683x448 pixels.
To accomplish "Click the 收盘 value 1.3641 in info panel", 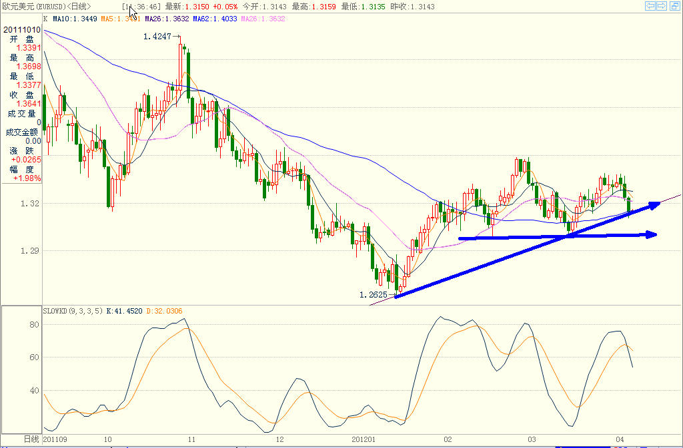I will pyautogui.click(x=29, y=103).
